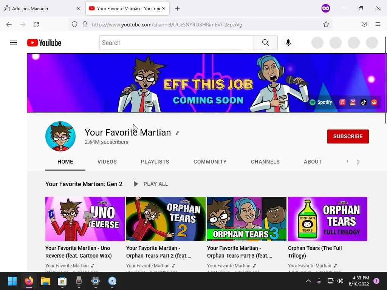Screen dimensions: 387x290
Task: Start voice search with microphone icon
Action: tap(288, 43)
